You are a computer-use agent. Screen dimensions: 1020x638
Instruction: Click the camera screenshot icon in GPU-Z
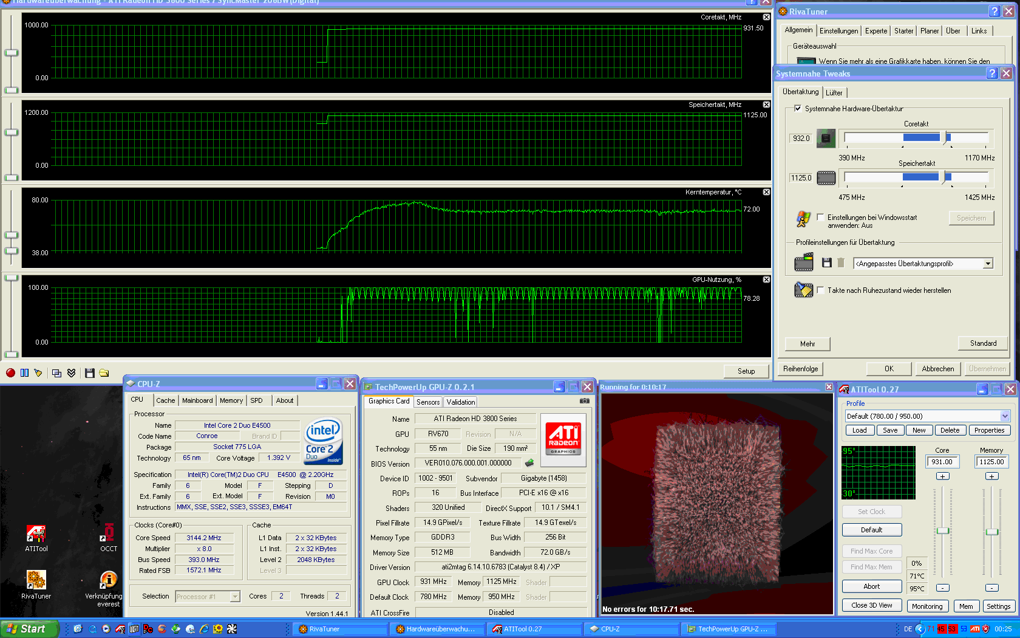click(584, 401)
